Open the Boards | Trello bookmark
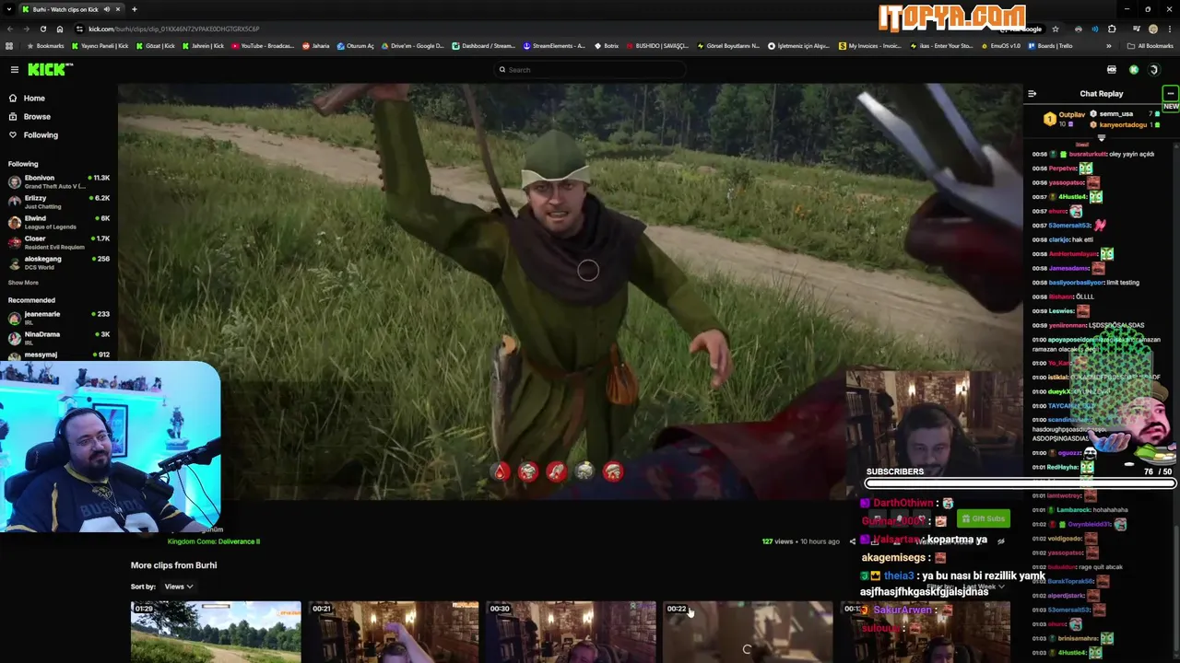The image size is (1180, 663). pyautogui.click(x=1049, y=46)
